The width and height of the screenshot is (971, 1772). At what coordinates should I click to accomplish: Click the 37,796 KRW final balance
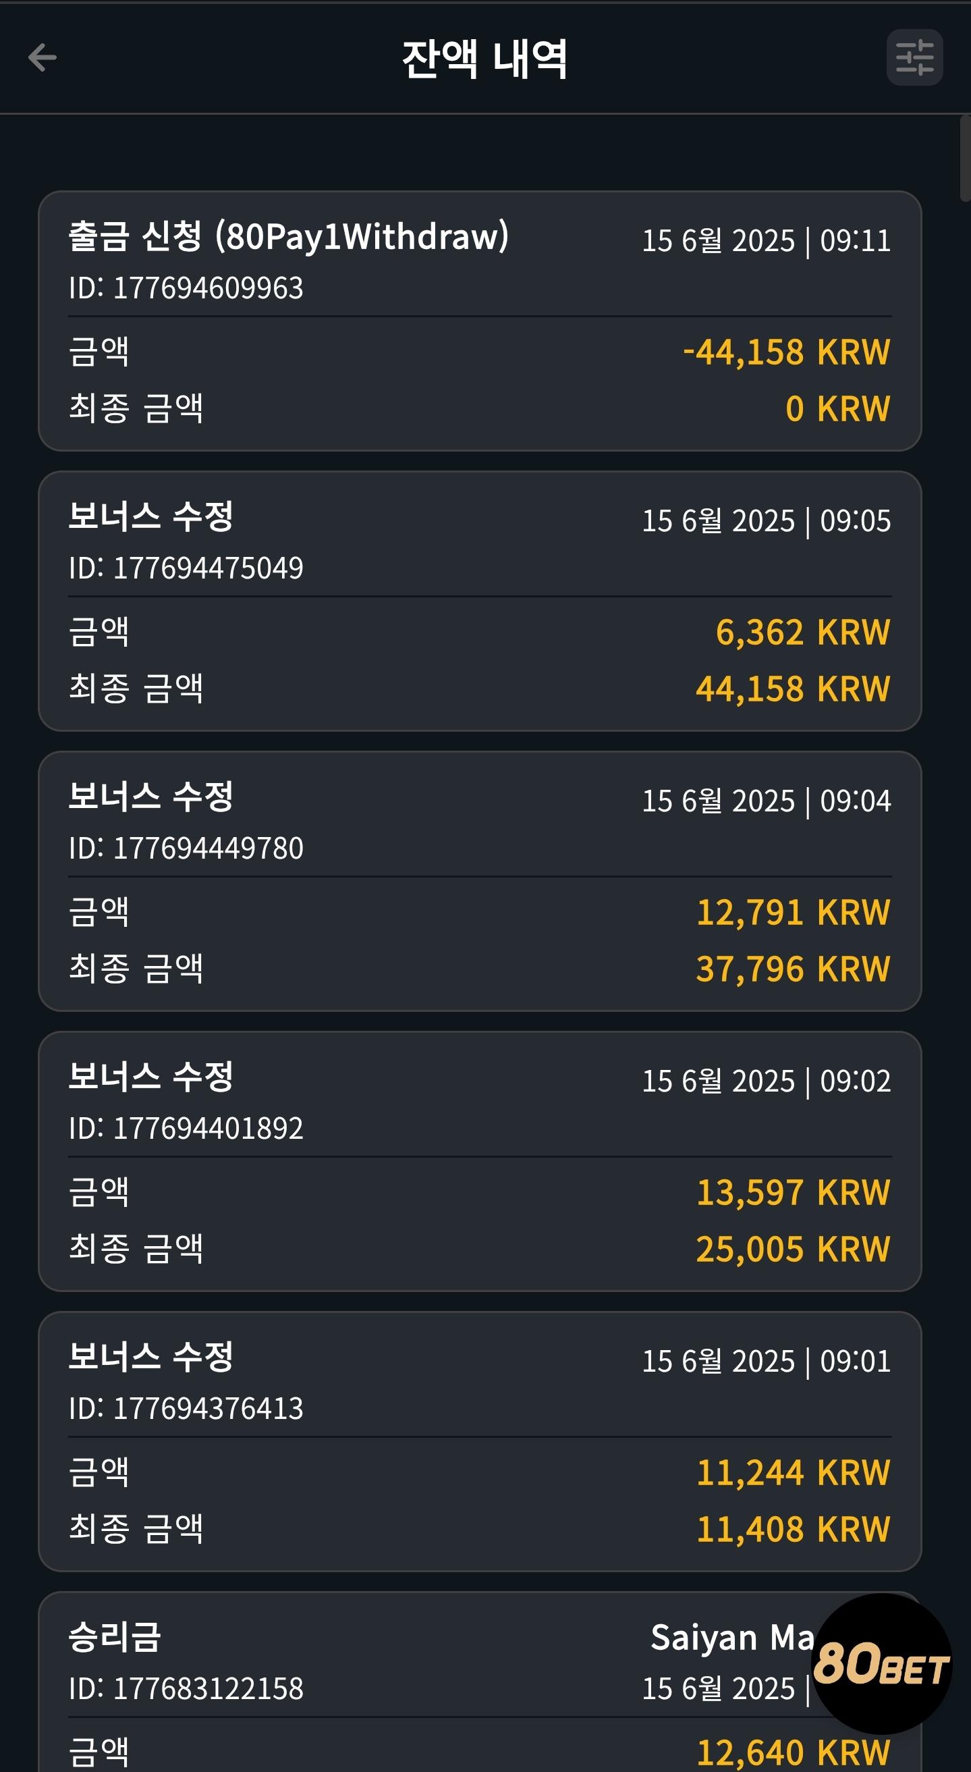click(793, 969)
